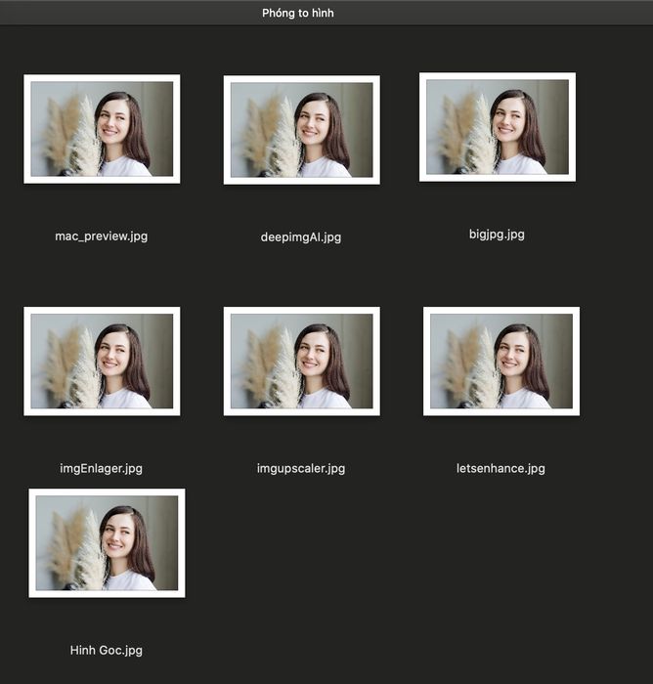Screen dimensions: 653x684
Task: Click empty space directly below letsenhance.jpg label
Action: coord(501,545)
